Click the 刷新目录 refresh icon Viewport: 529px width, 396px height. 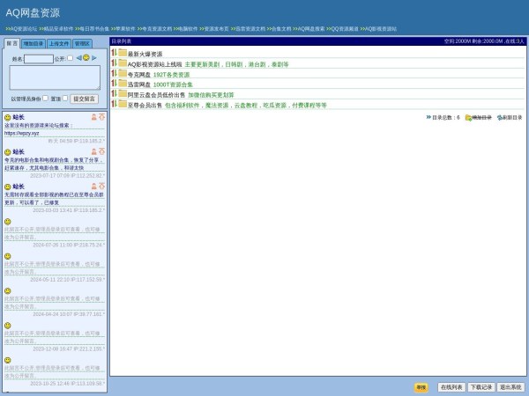click(x=500, y=117)
